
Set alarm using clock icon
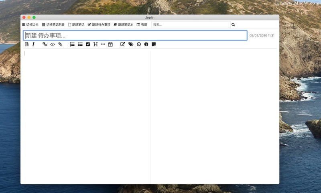(139, 44)
